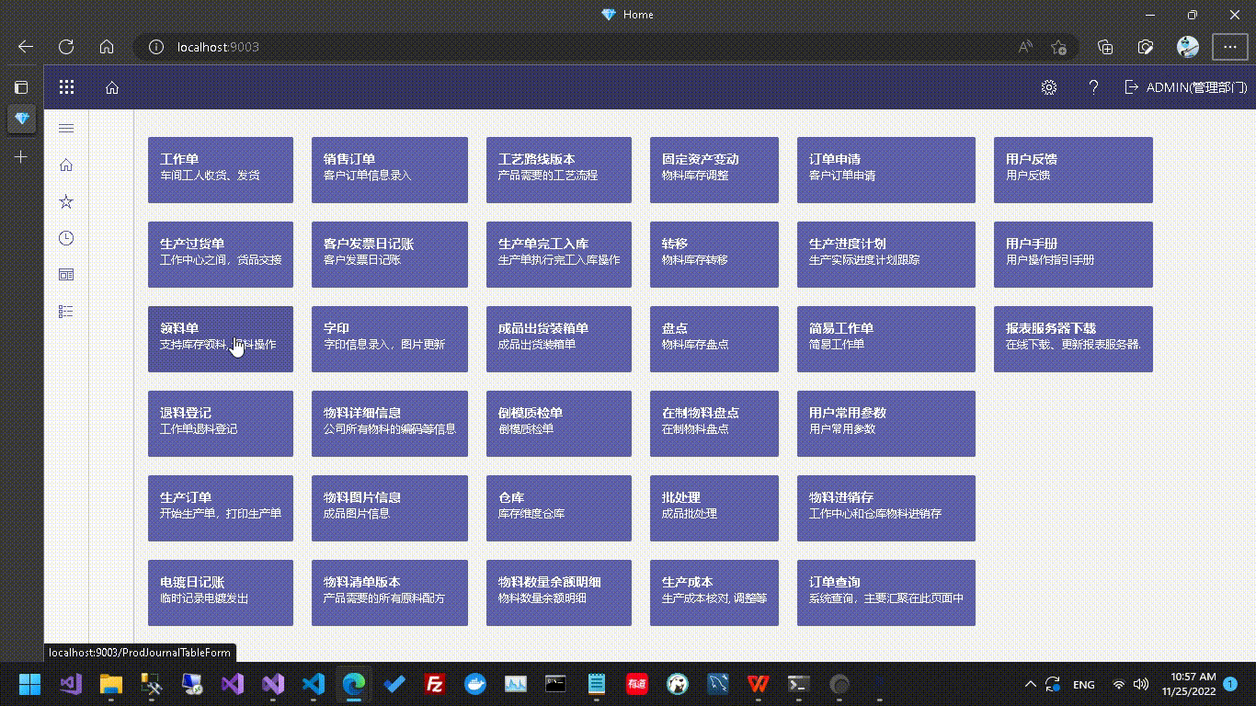Open the browser more options ellipsis menu
The width and height of the screenshot is (1256, 706).
click(1229, 47)
